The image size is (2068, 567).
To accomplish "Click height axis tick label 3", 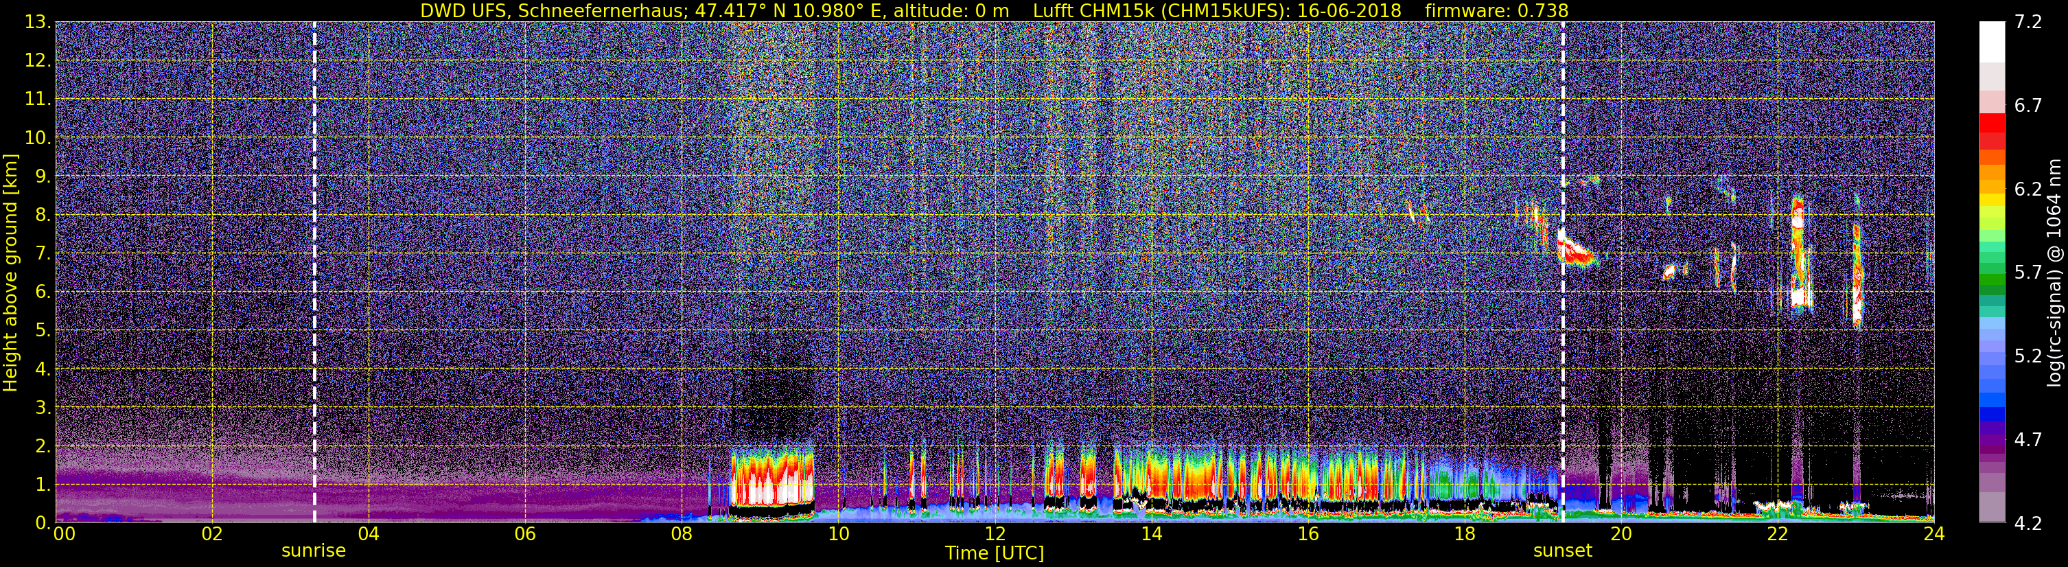I will tap(44, 408).
